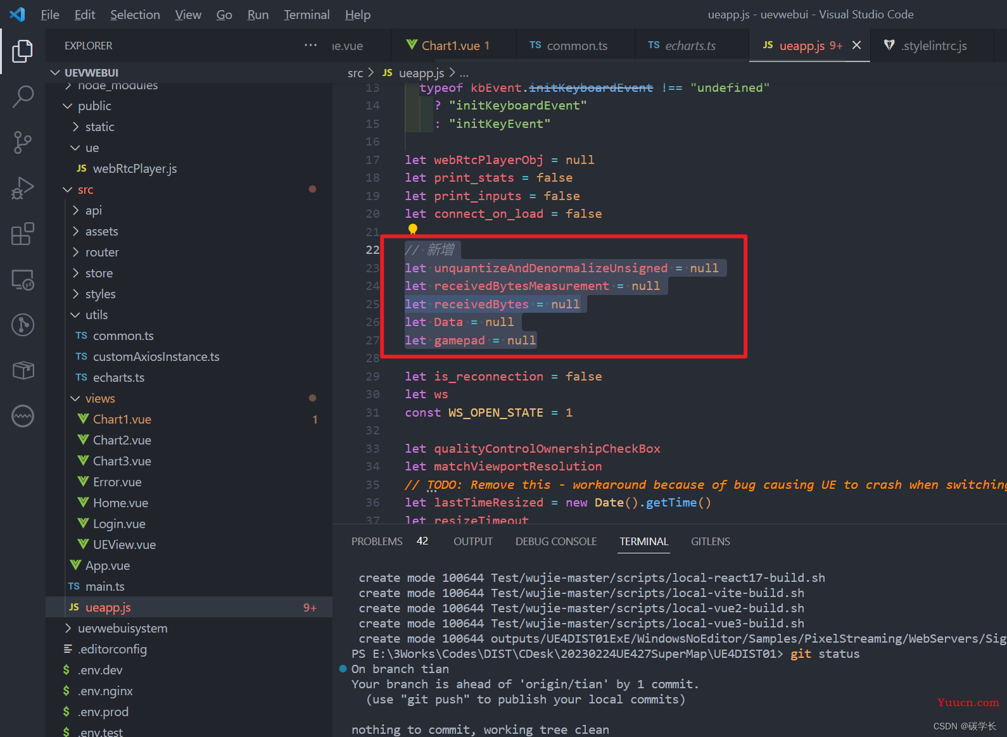Switch to the common.ts editor tab
This screenshot has height=737, width=1007.
click(575, 46)
